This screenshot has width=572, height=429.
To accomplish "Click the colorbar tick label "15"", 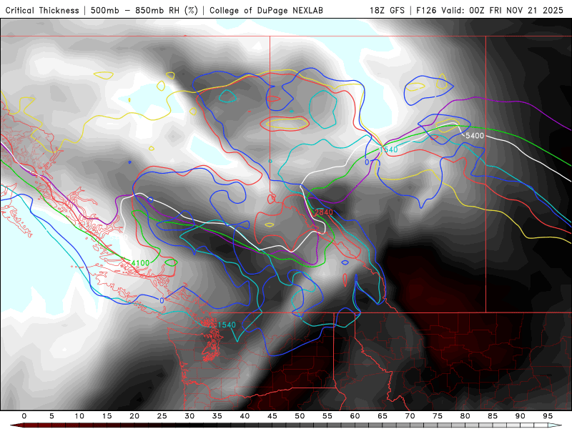I will click(107, 416).
